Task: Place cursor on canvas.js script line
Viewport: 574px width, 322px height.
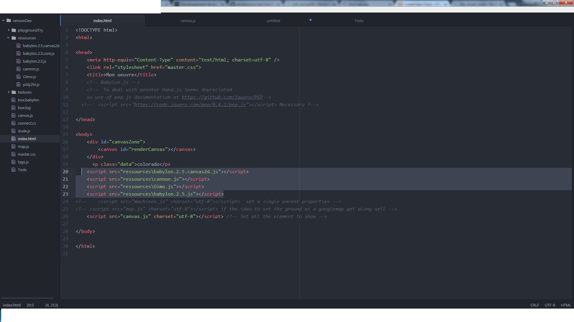Action: 155,216
